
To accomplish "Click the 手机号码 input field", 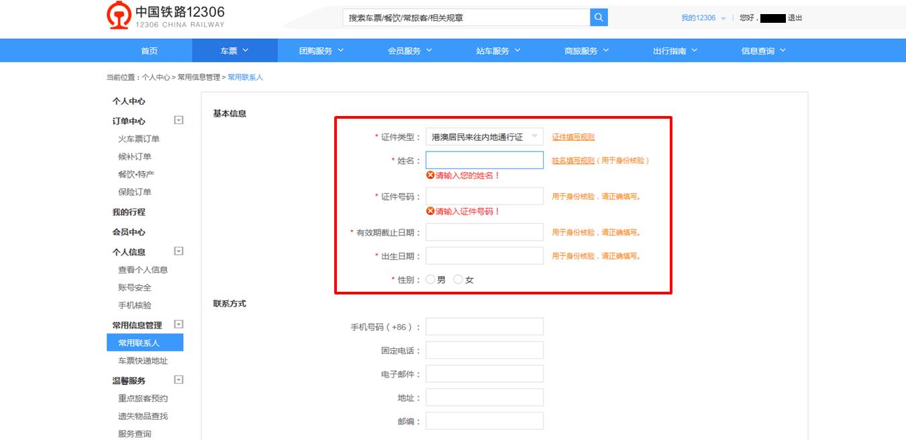I will pyautogui.click(x=484, y=327).
